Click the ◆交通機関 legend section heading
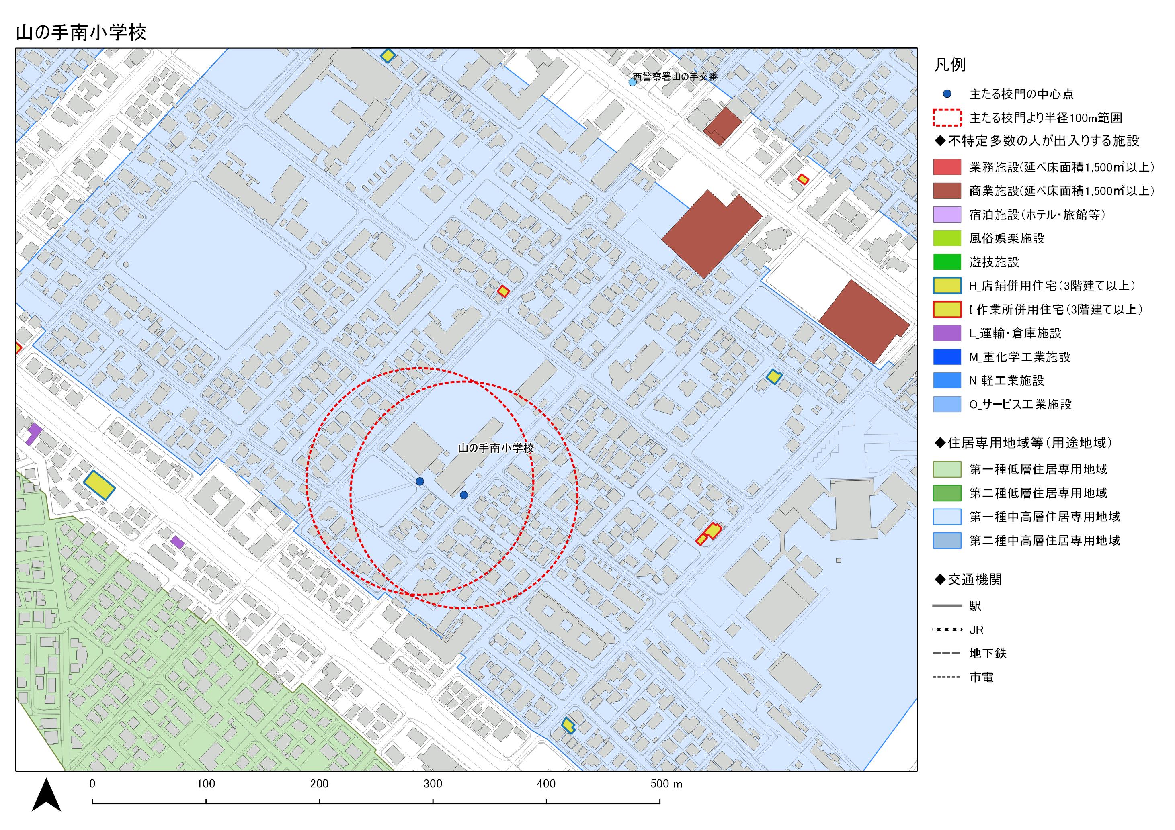The height and width of the screenshot is (830, 1175). 968,579
